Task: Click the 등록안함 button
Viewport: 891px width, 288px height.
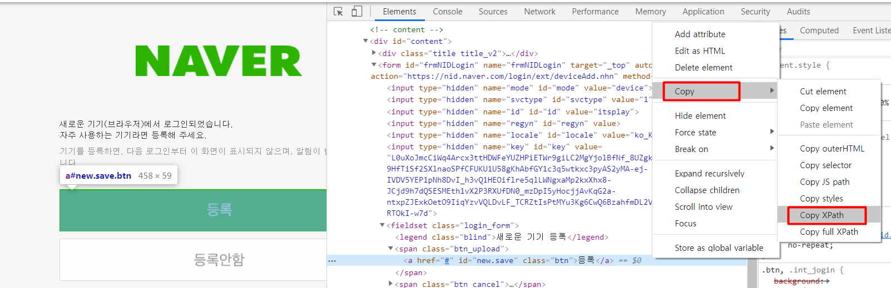Action: pyautogui.click(x=193, y=260)
